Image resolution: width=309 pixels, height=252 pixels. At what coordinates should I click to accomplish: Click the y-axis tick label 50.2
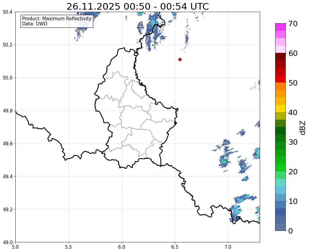tap(8, 45)
